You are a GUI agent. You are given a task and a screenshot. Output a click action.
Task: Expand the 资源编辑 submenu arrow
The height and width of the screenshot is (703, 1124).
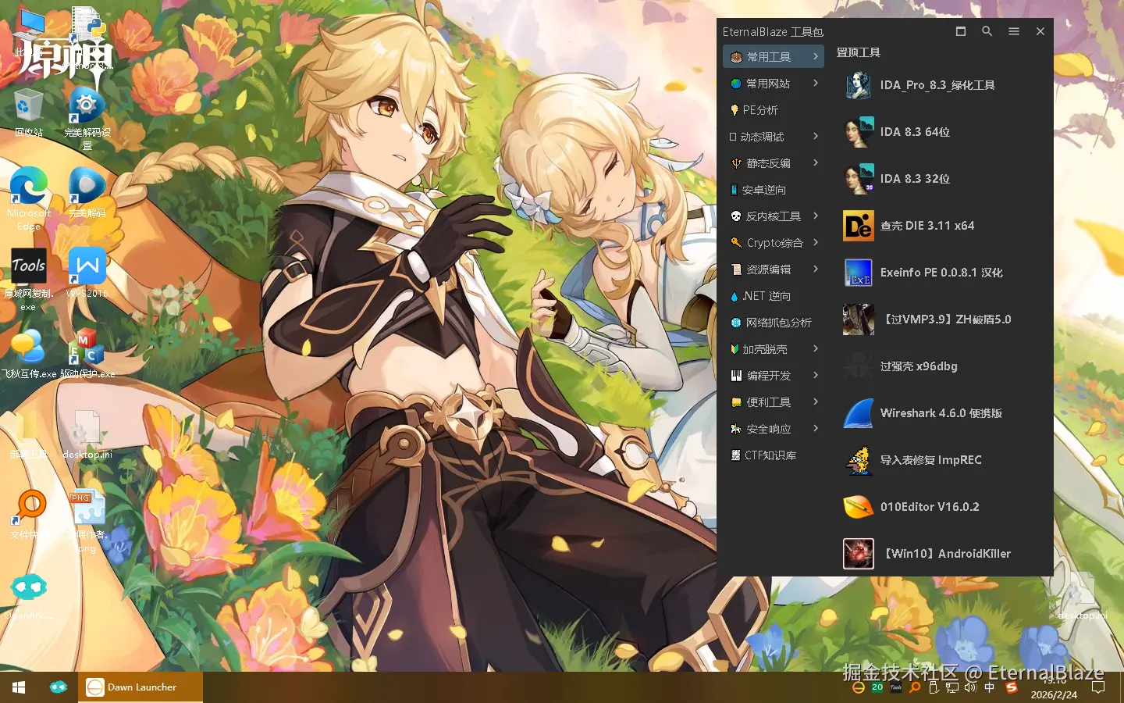click(x=816, y=269)
